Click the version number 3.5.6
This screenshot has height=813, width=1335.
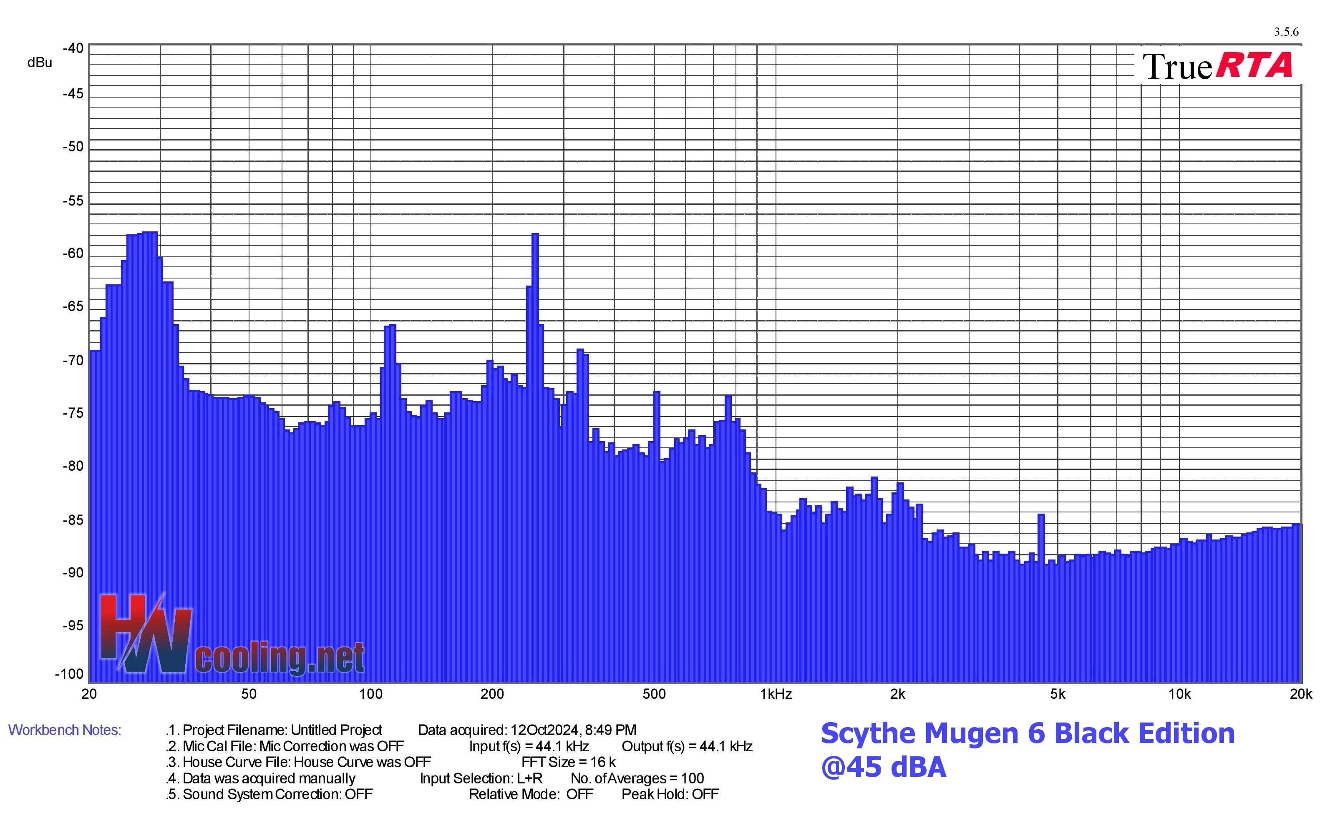[1286, 32]
